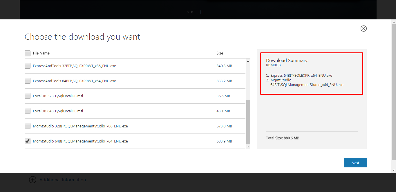
Task: Toggle the select-all File Name checkbox
Action: coord(28,53)
